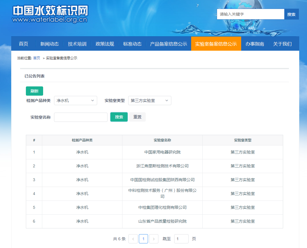Screen dimensions: 307x248
Task: Click the 首页 breadcrumb link
Action: pyautogui.click(x=37, y=58)
